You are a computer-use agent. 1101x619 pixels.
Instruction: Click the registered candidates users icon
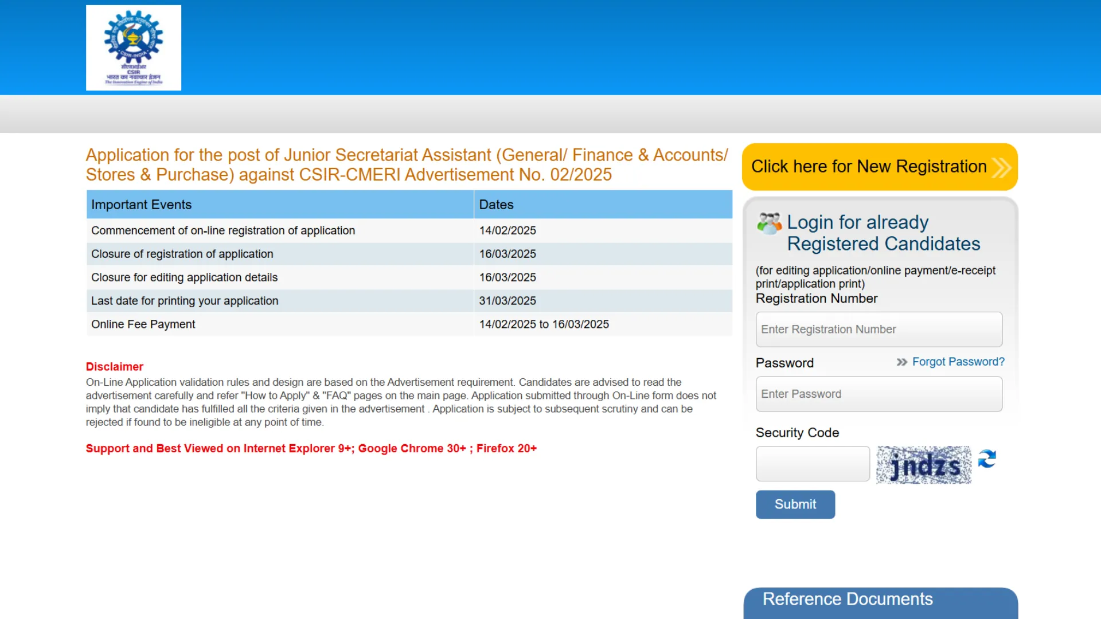[769, 223]
